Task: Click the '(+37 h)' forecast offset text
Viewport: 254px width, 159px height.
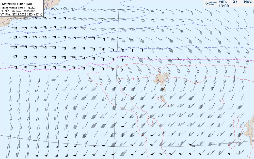Action: (x=37, y=14)
